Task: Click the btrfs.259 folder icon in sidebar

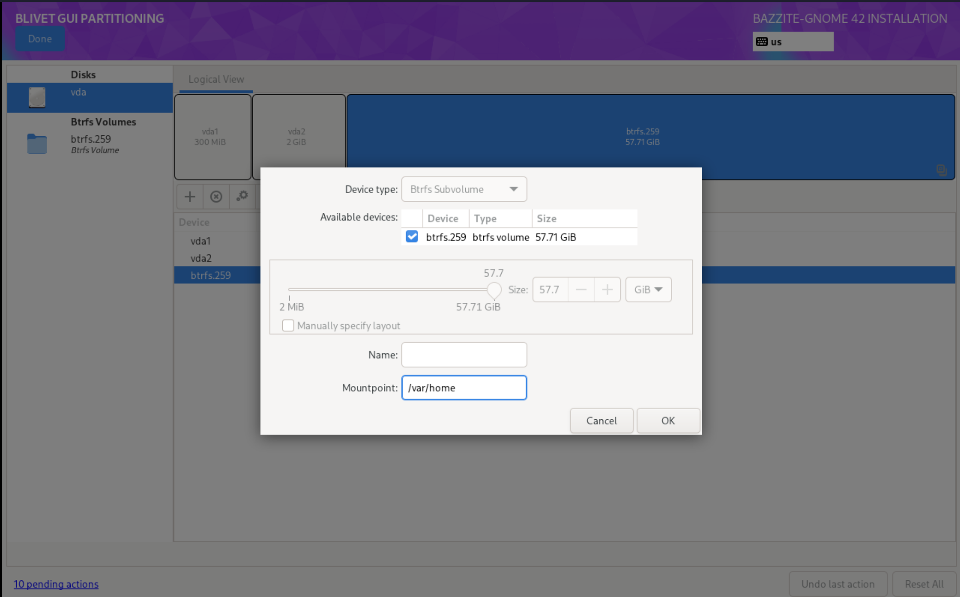Action: 37,144
